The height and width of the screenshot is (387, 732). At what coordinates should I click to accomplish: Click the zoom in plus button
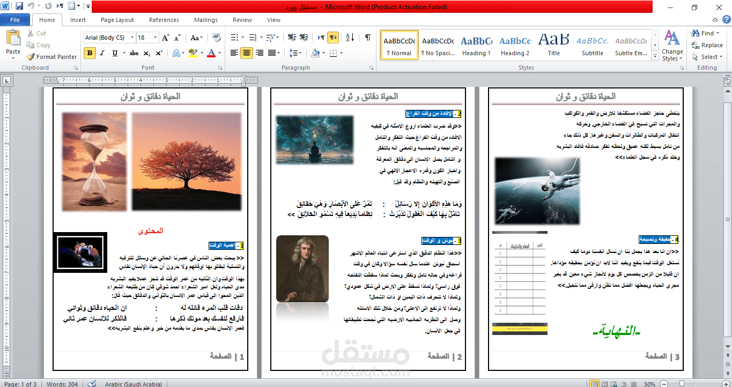(724, 384)
